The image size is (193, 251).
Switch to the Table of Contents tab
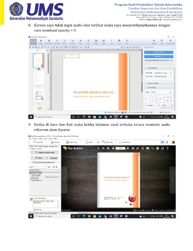click(43, 146)
